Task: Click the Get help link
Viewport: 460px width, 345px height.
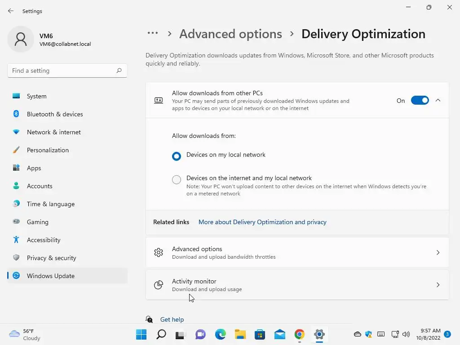Action: point(172,319)
